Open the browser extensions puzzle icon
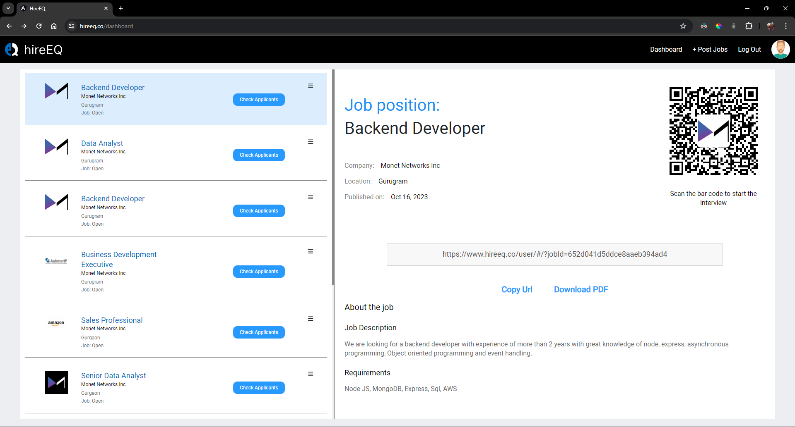Screen dimensions: 795x427 (749, 26)
